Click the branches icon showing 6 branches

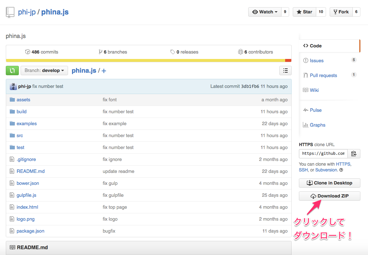pyautogui.click(x=101, y=52)
